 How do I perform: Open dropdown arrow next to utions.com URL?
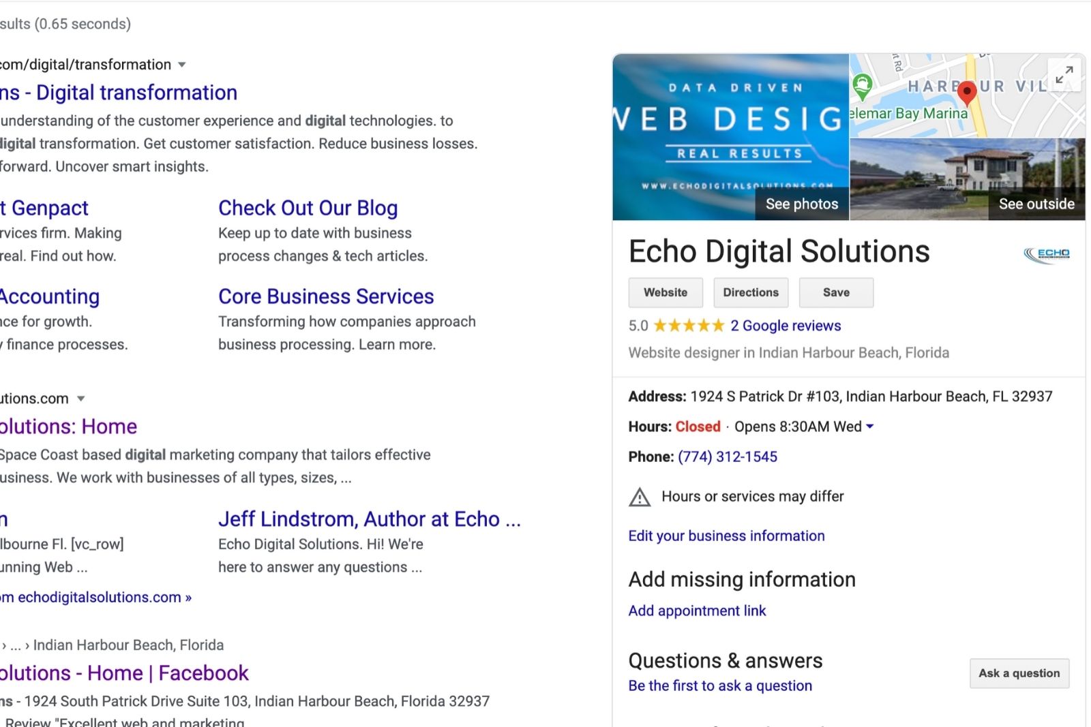(81, 399)
